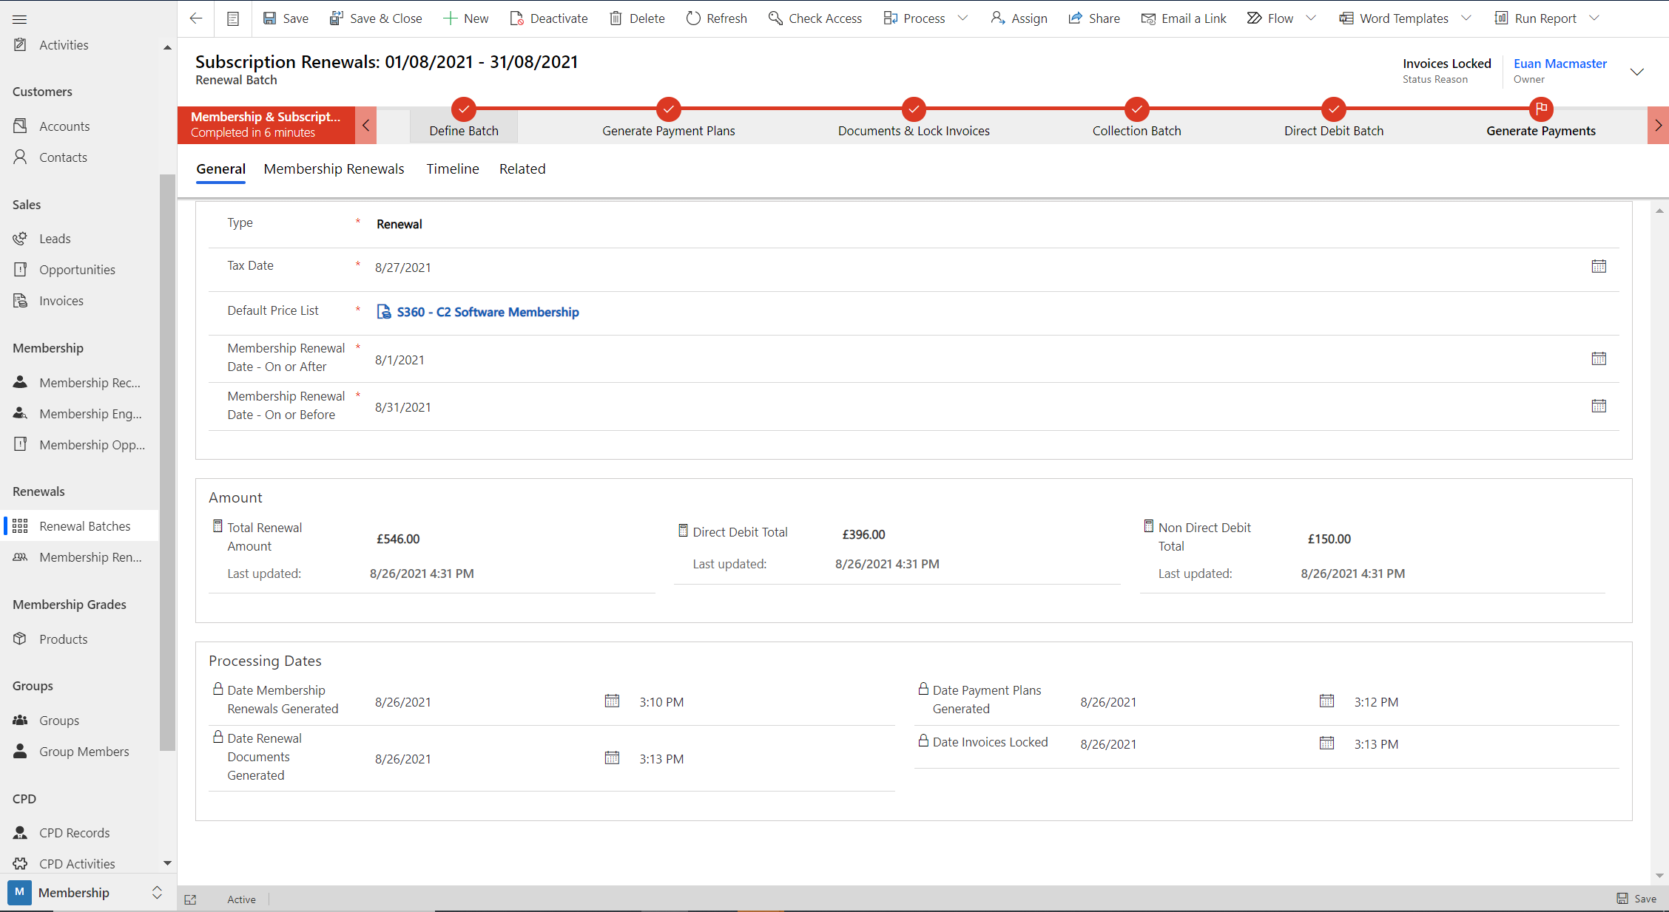Open Accounts in the sidebar
Viewport: 1669px width, 912px height.
79,126
